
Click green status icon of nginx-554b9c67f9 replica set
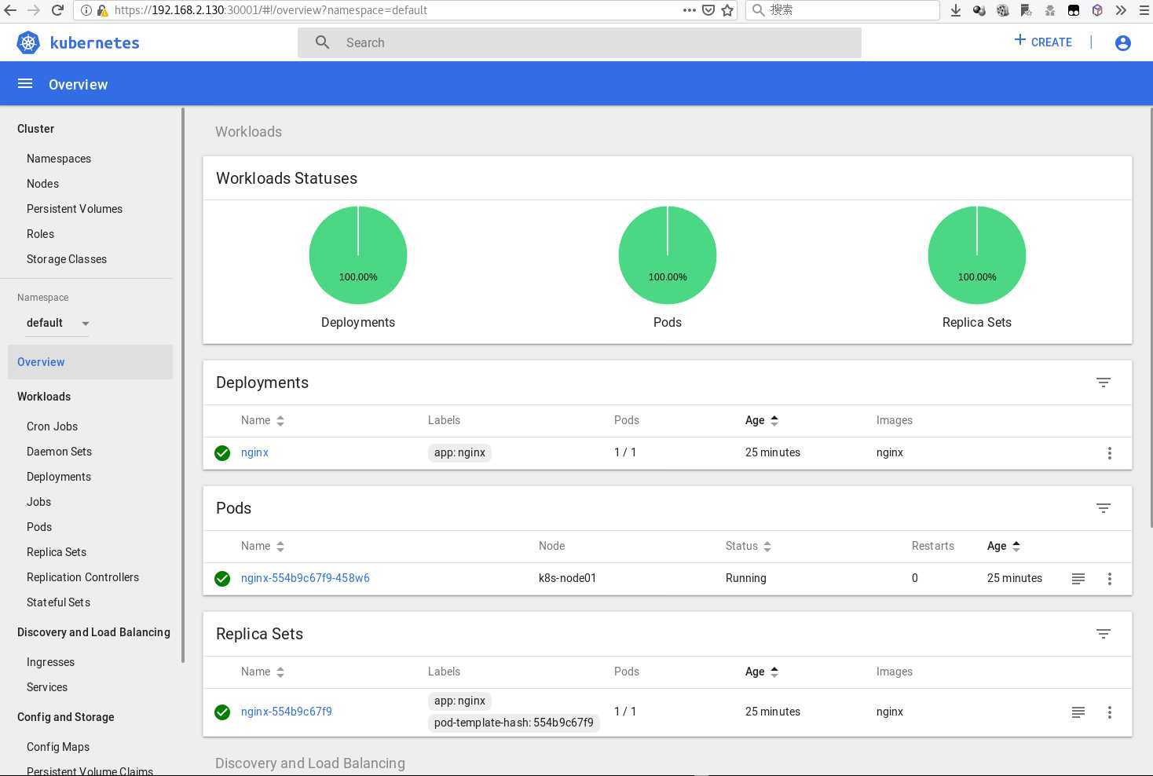[222, 712]
